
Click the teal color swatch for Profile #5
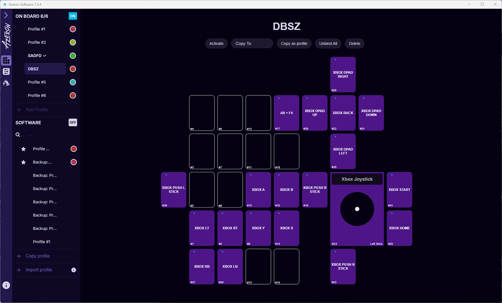pos(73,82)
